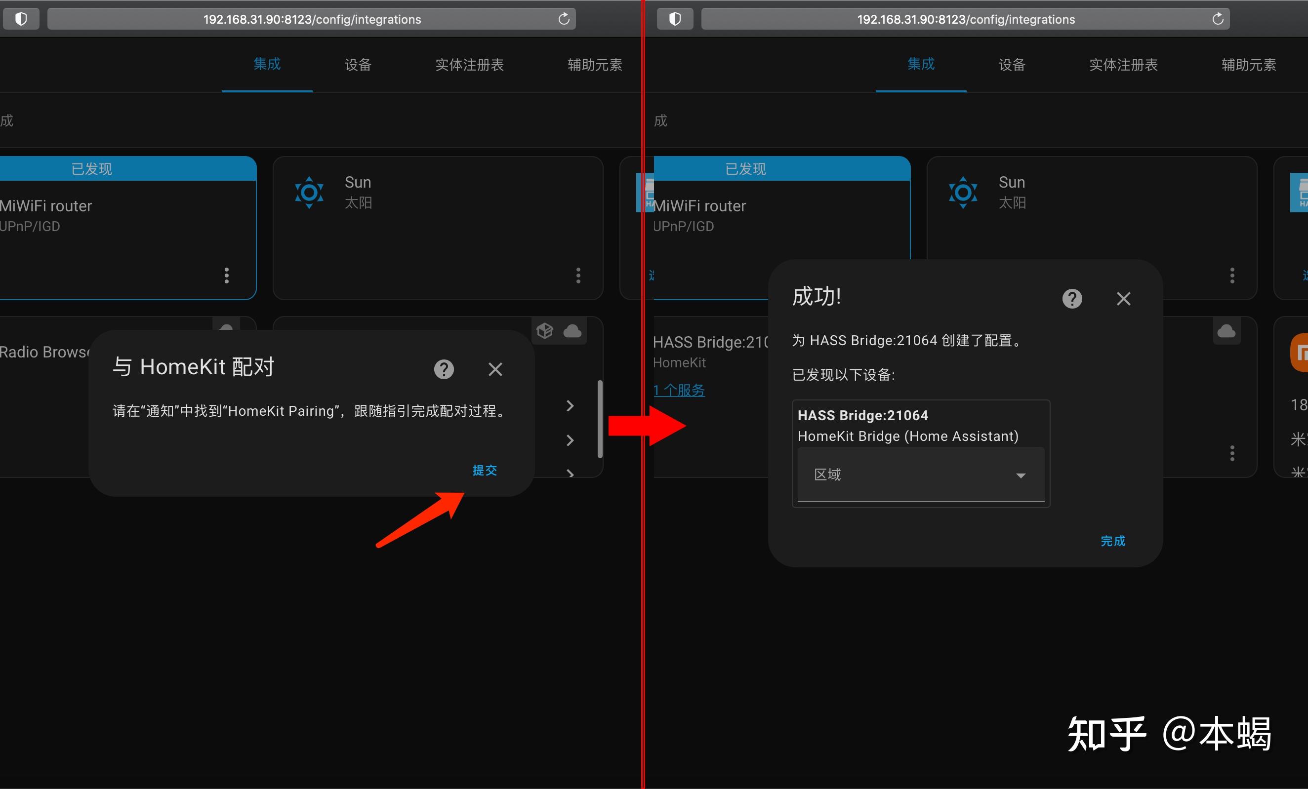
Task: Click the package/box icon next to the cloud icon
Action: tap(545, 331)
